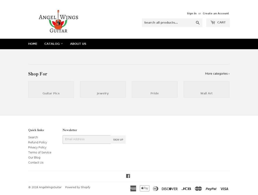The width and height of the screenshot is (258, 195).
Task: Open the Facebook page icon
Action: click(128, 176)
